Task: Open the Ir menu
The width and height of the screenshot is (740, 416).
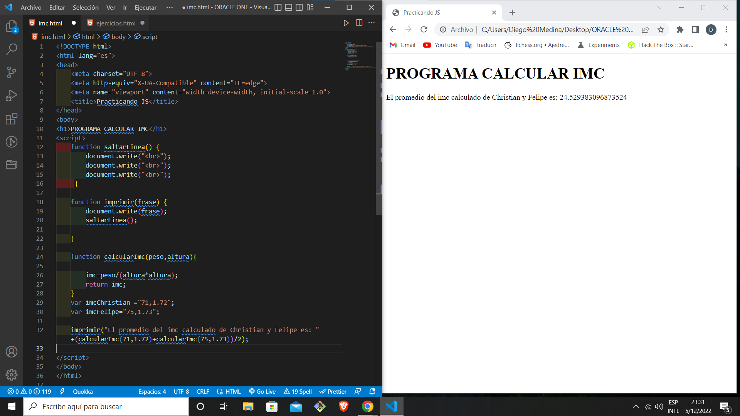Action: (125, 7)
